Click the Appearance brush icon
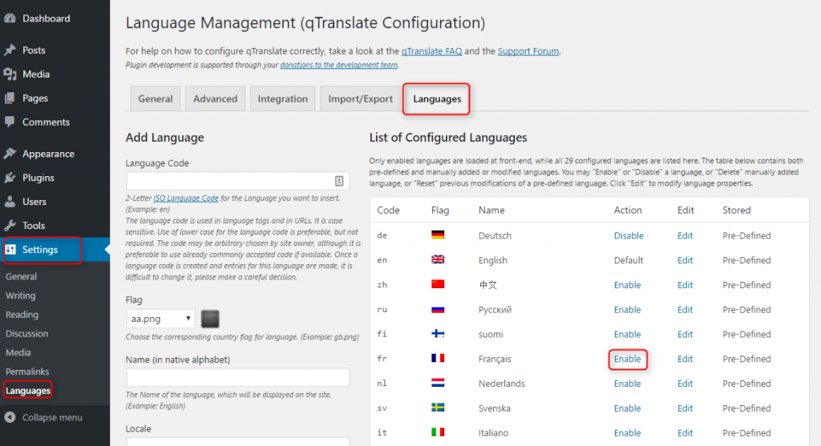Image resolution: width=821 pixels, height=446 pixels. (x=10, y=154)
